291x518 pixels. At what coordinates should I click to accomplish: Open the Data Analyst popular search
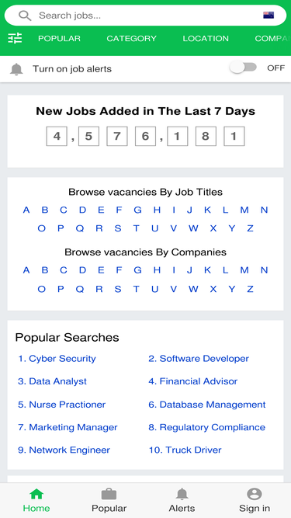(x=52, y=381)
